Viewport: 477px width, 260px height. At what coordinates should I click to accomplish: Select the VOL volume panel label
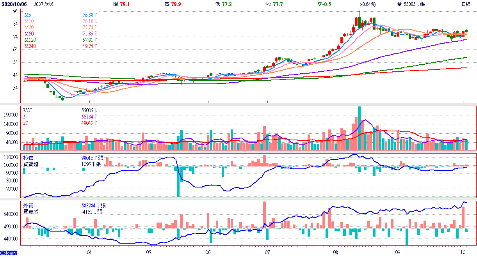pos(28,111)
